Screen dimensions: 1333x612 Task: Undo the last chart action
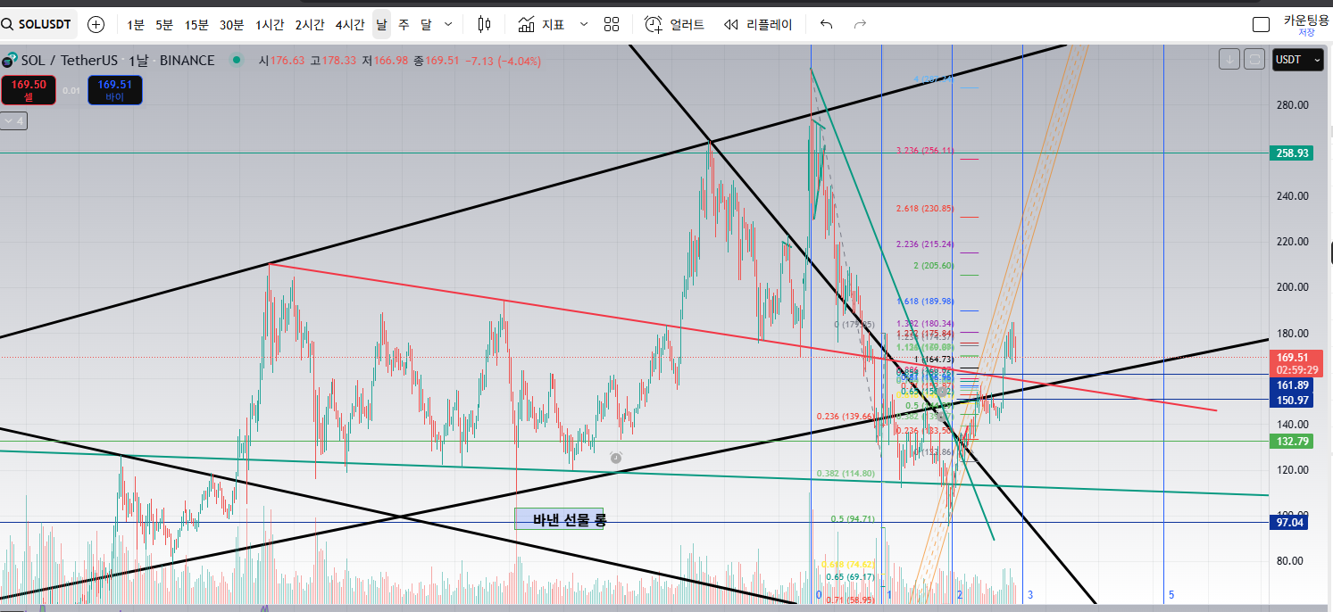[x=827, y=24]
